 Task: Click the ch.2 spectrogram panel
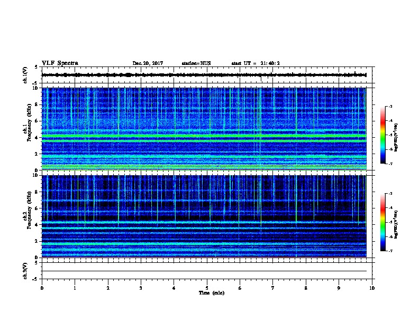pyautogui.click(x=204, y=216)
